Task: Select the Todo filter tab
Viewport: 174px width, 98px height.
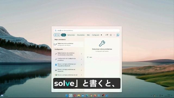Action: click(63, 35)
